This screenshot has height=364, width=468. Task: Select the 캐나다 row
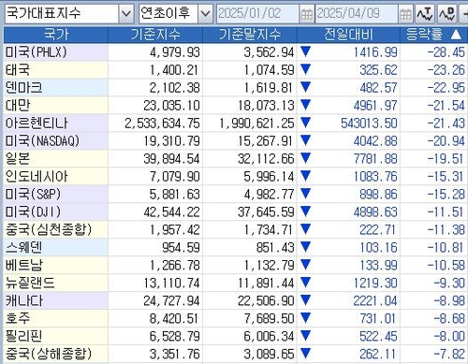236,301
